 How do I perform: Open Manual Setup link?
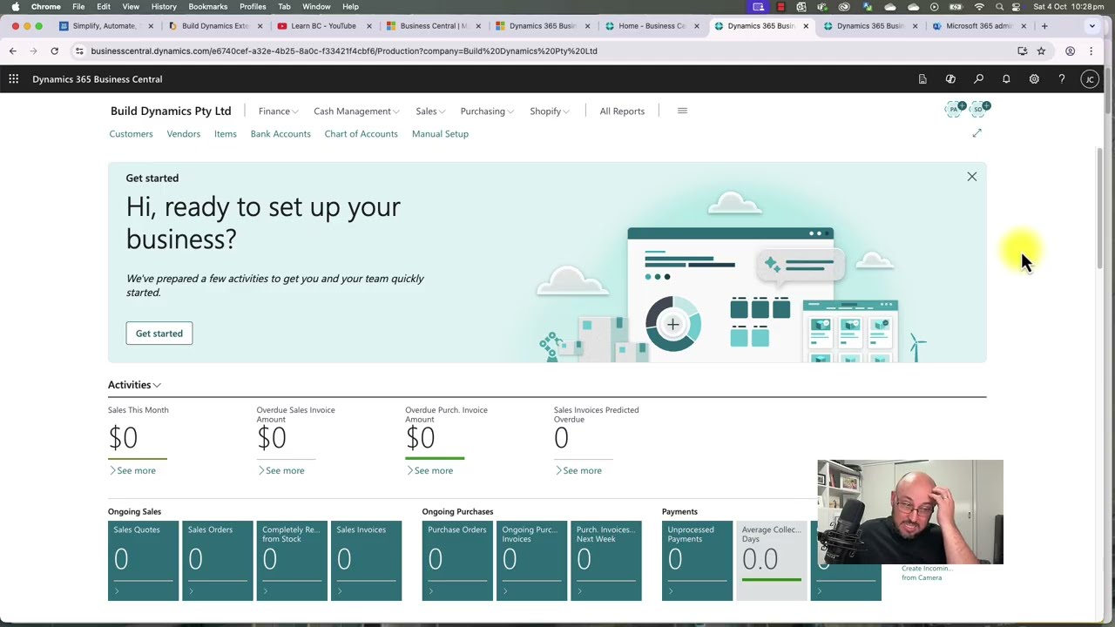point(440,134)
